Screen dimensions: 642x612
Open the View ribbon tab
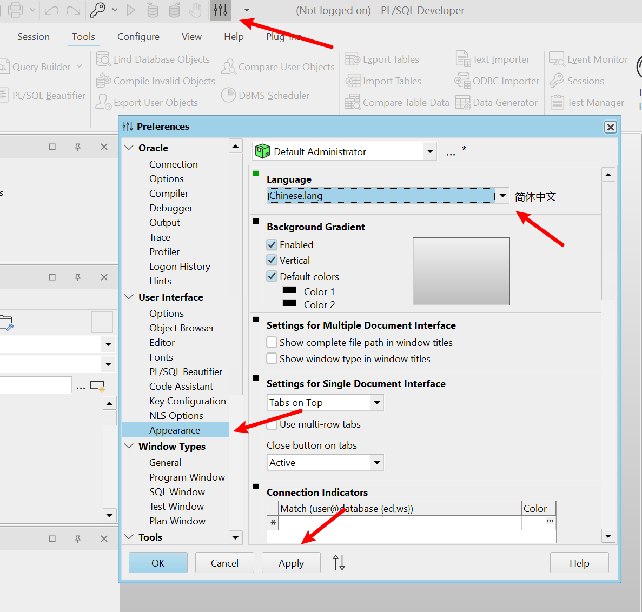pyautogui.click(x=191, y=36)
